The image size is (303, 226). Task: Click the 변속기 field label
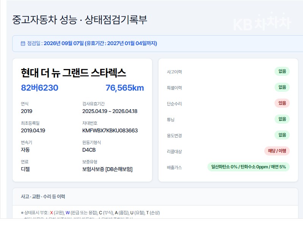tap(27, 142)
